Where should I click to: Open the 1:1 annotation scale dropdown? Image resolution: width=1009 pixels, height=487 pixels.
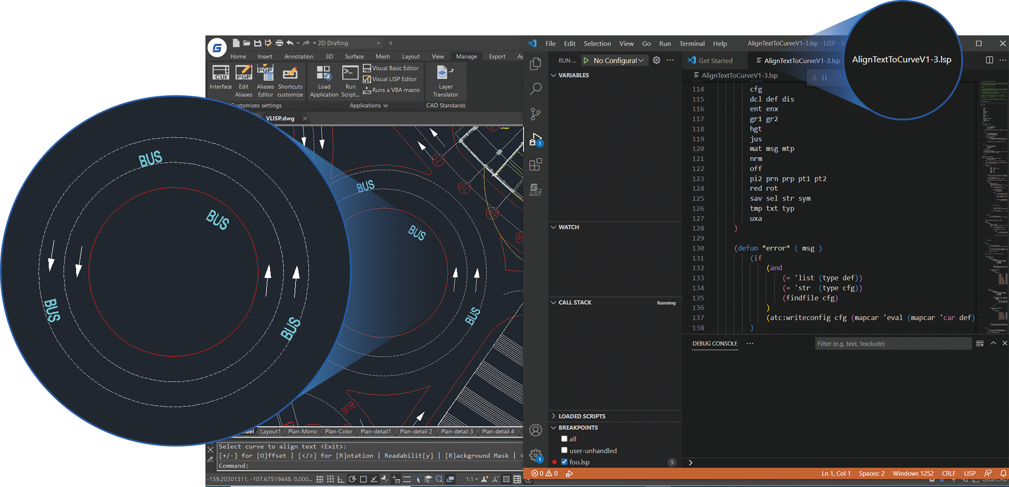point(472,479)
